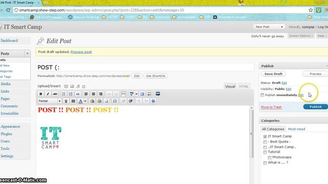This screenshot has width=328, height=184.
Task: Bookmark this page with star icon
Action: [311, 10]
